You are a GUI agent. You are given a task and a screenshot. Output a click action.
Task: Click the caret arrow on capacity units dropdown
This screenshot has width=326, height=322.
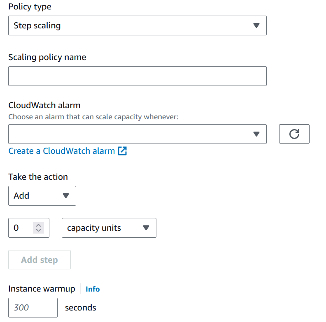[146, 228]
